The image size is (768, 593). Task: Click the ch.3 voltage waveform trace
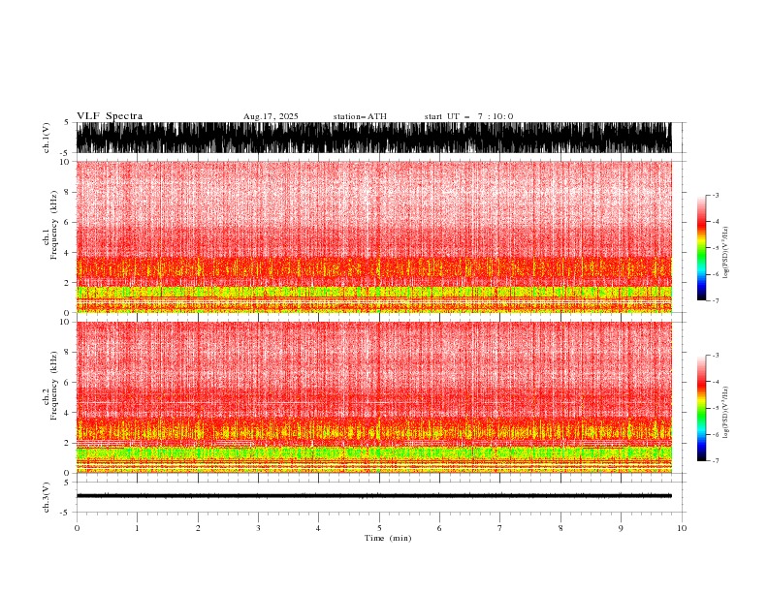pyautogui.click(x=374, y=496)
